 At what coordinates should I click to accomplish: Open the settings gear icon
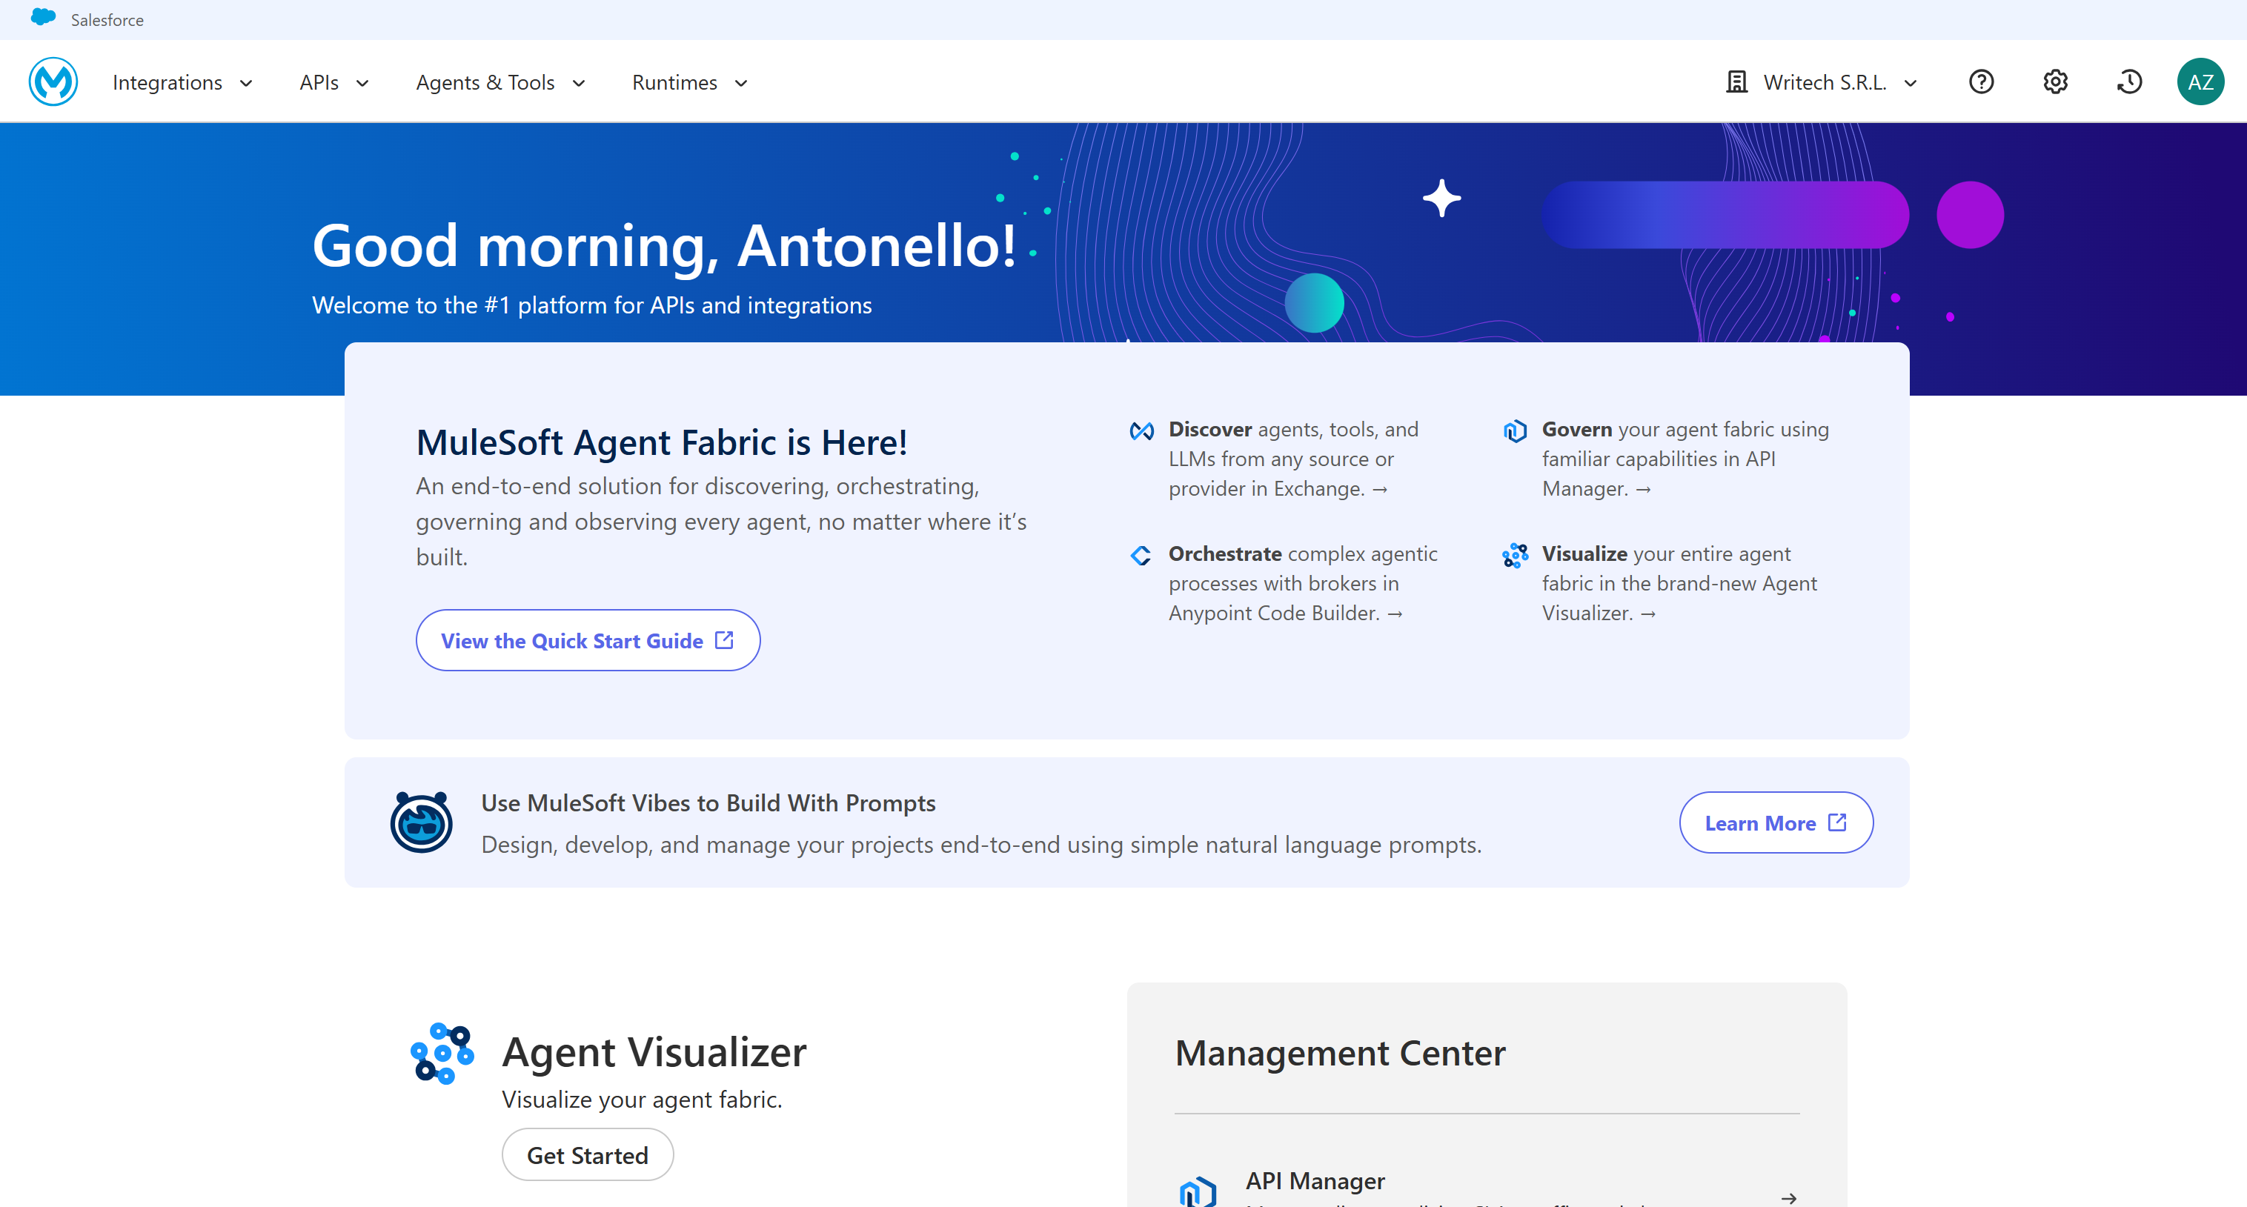point(2055,82)
